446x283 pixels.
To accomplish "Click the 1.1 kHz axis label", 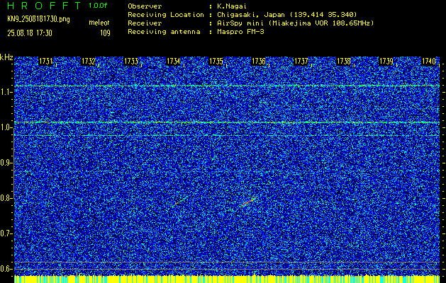I will [5, 92].
